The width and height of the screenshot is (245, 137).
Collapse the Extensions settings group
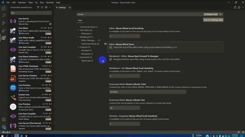point(78,57)
